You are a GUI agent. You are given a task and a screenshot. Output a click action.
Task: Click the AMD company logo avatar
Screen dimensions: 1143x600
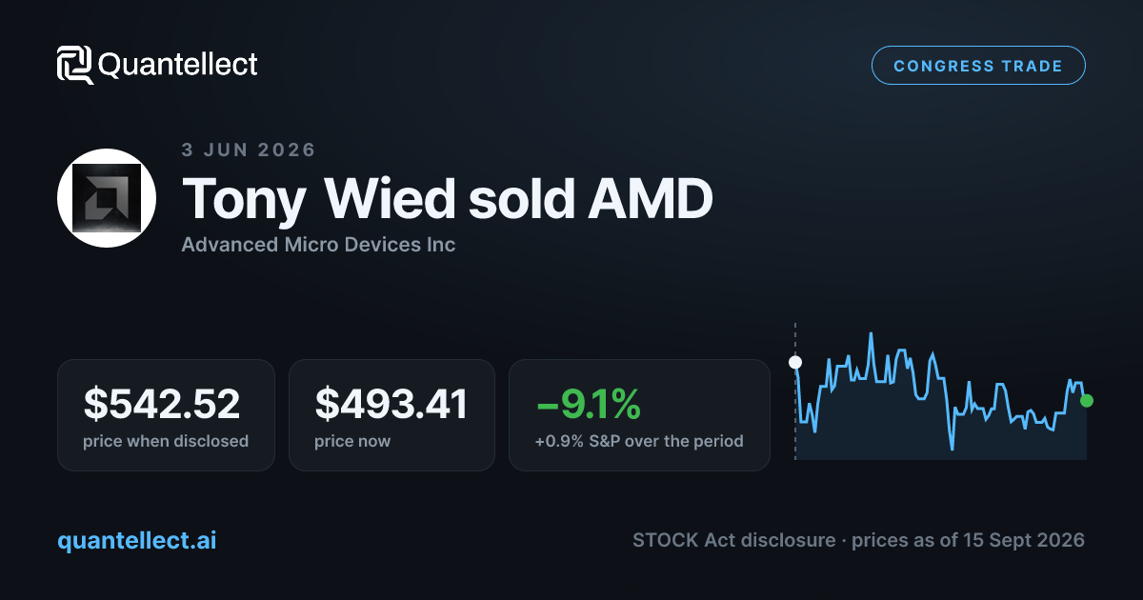point(107,198)
